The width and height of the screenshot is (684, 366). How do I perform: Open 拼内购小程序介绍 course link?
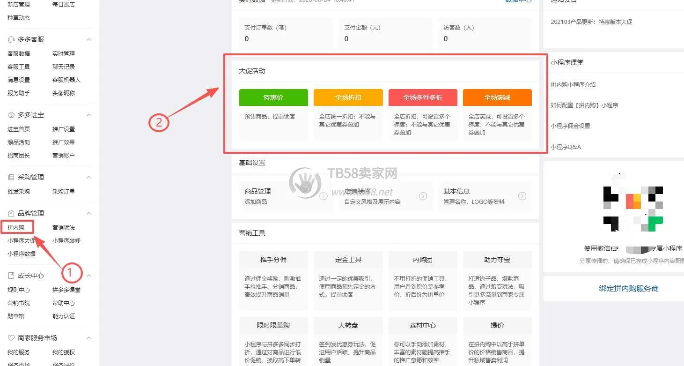point(573,85)
